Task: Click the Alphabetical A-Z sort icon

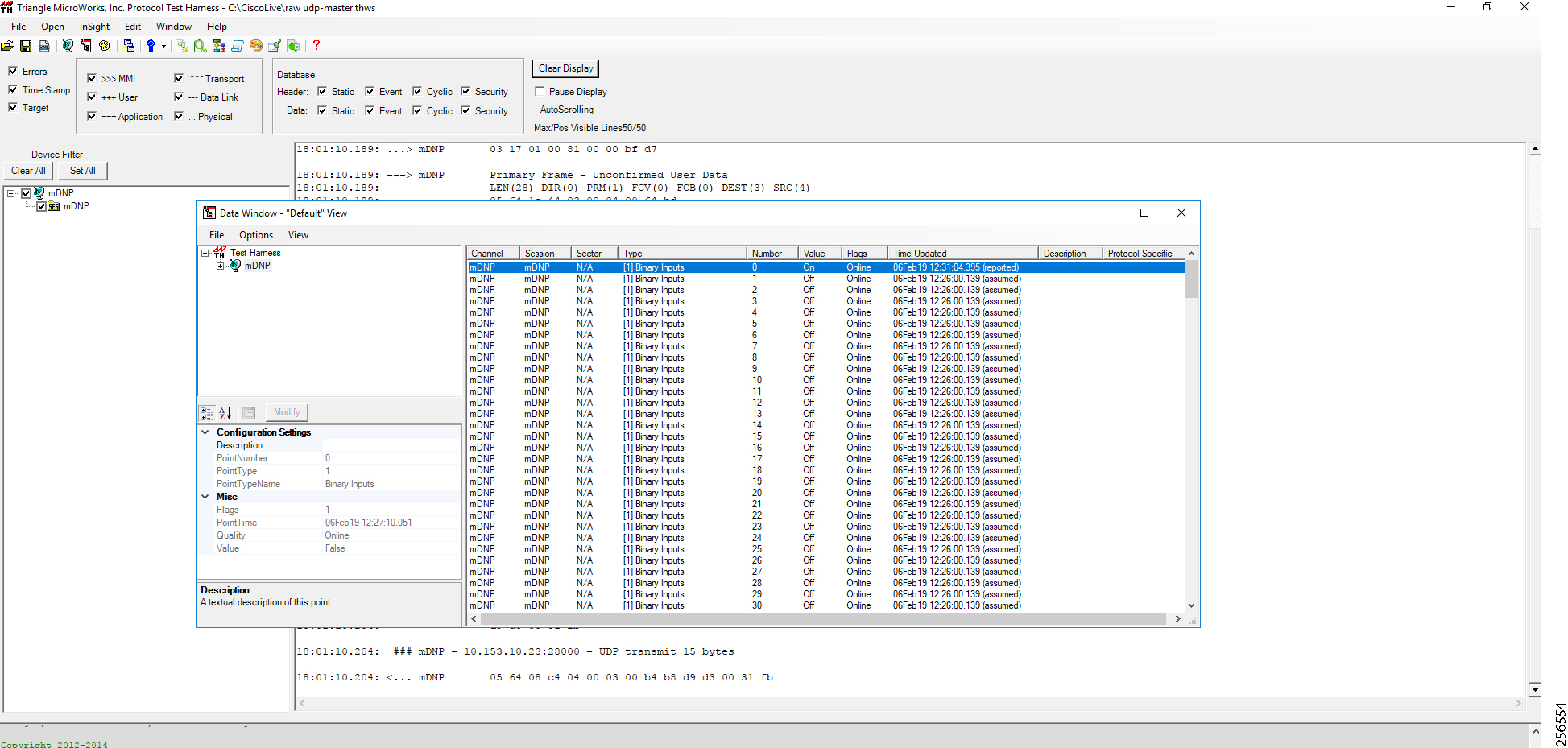Action: [225, 413]
